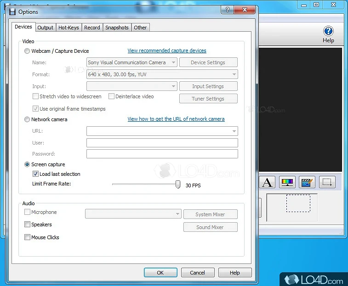Uncheck Load last selection checkbox
Screen dimensions: 348x286
pos(35,174)
